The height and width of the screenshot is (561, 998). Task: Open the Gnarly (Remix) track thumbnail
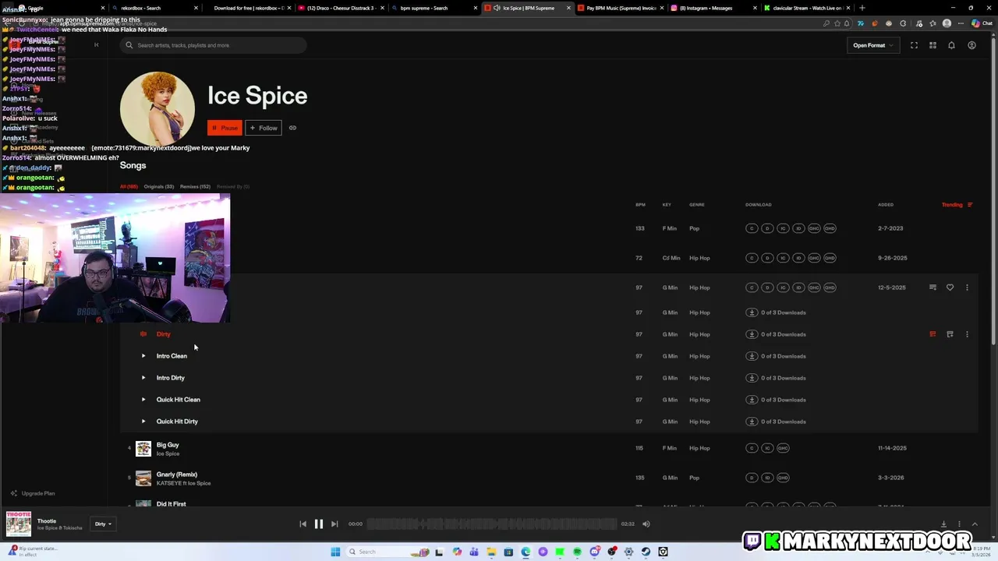pyautogui.click(x=143, y=478)
